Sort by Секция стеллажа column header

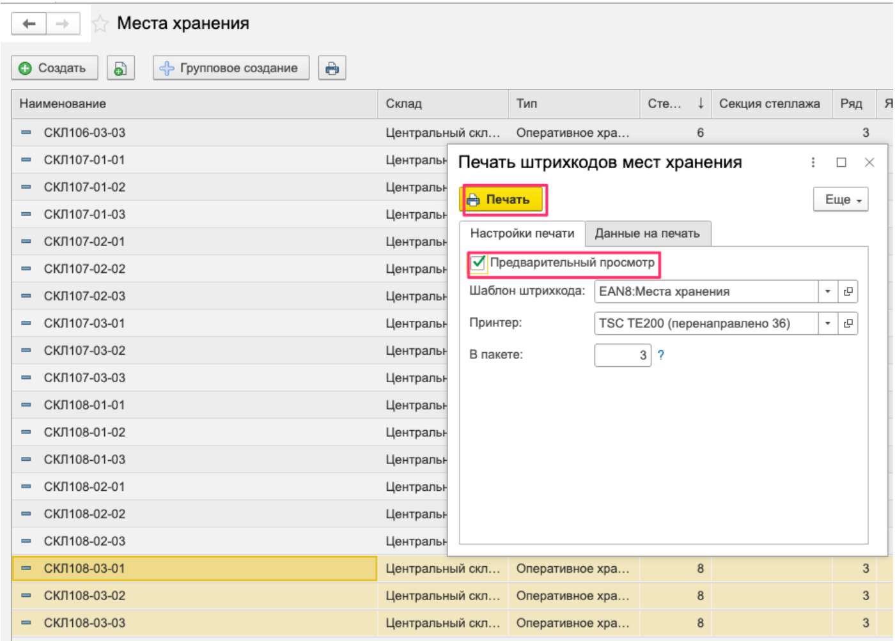coord(772,104)
